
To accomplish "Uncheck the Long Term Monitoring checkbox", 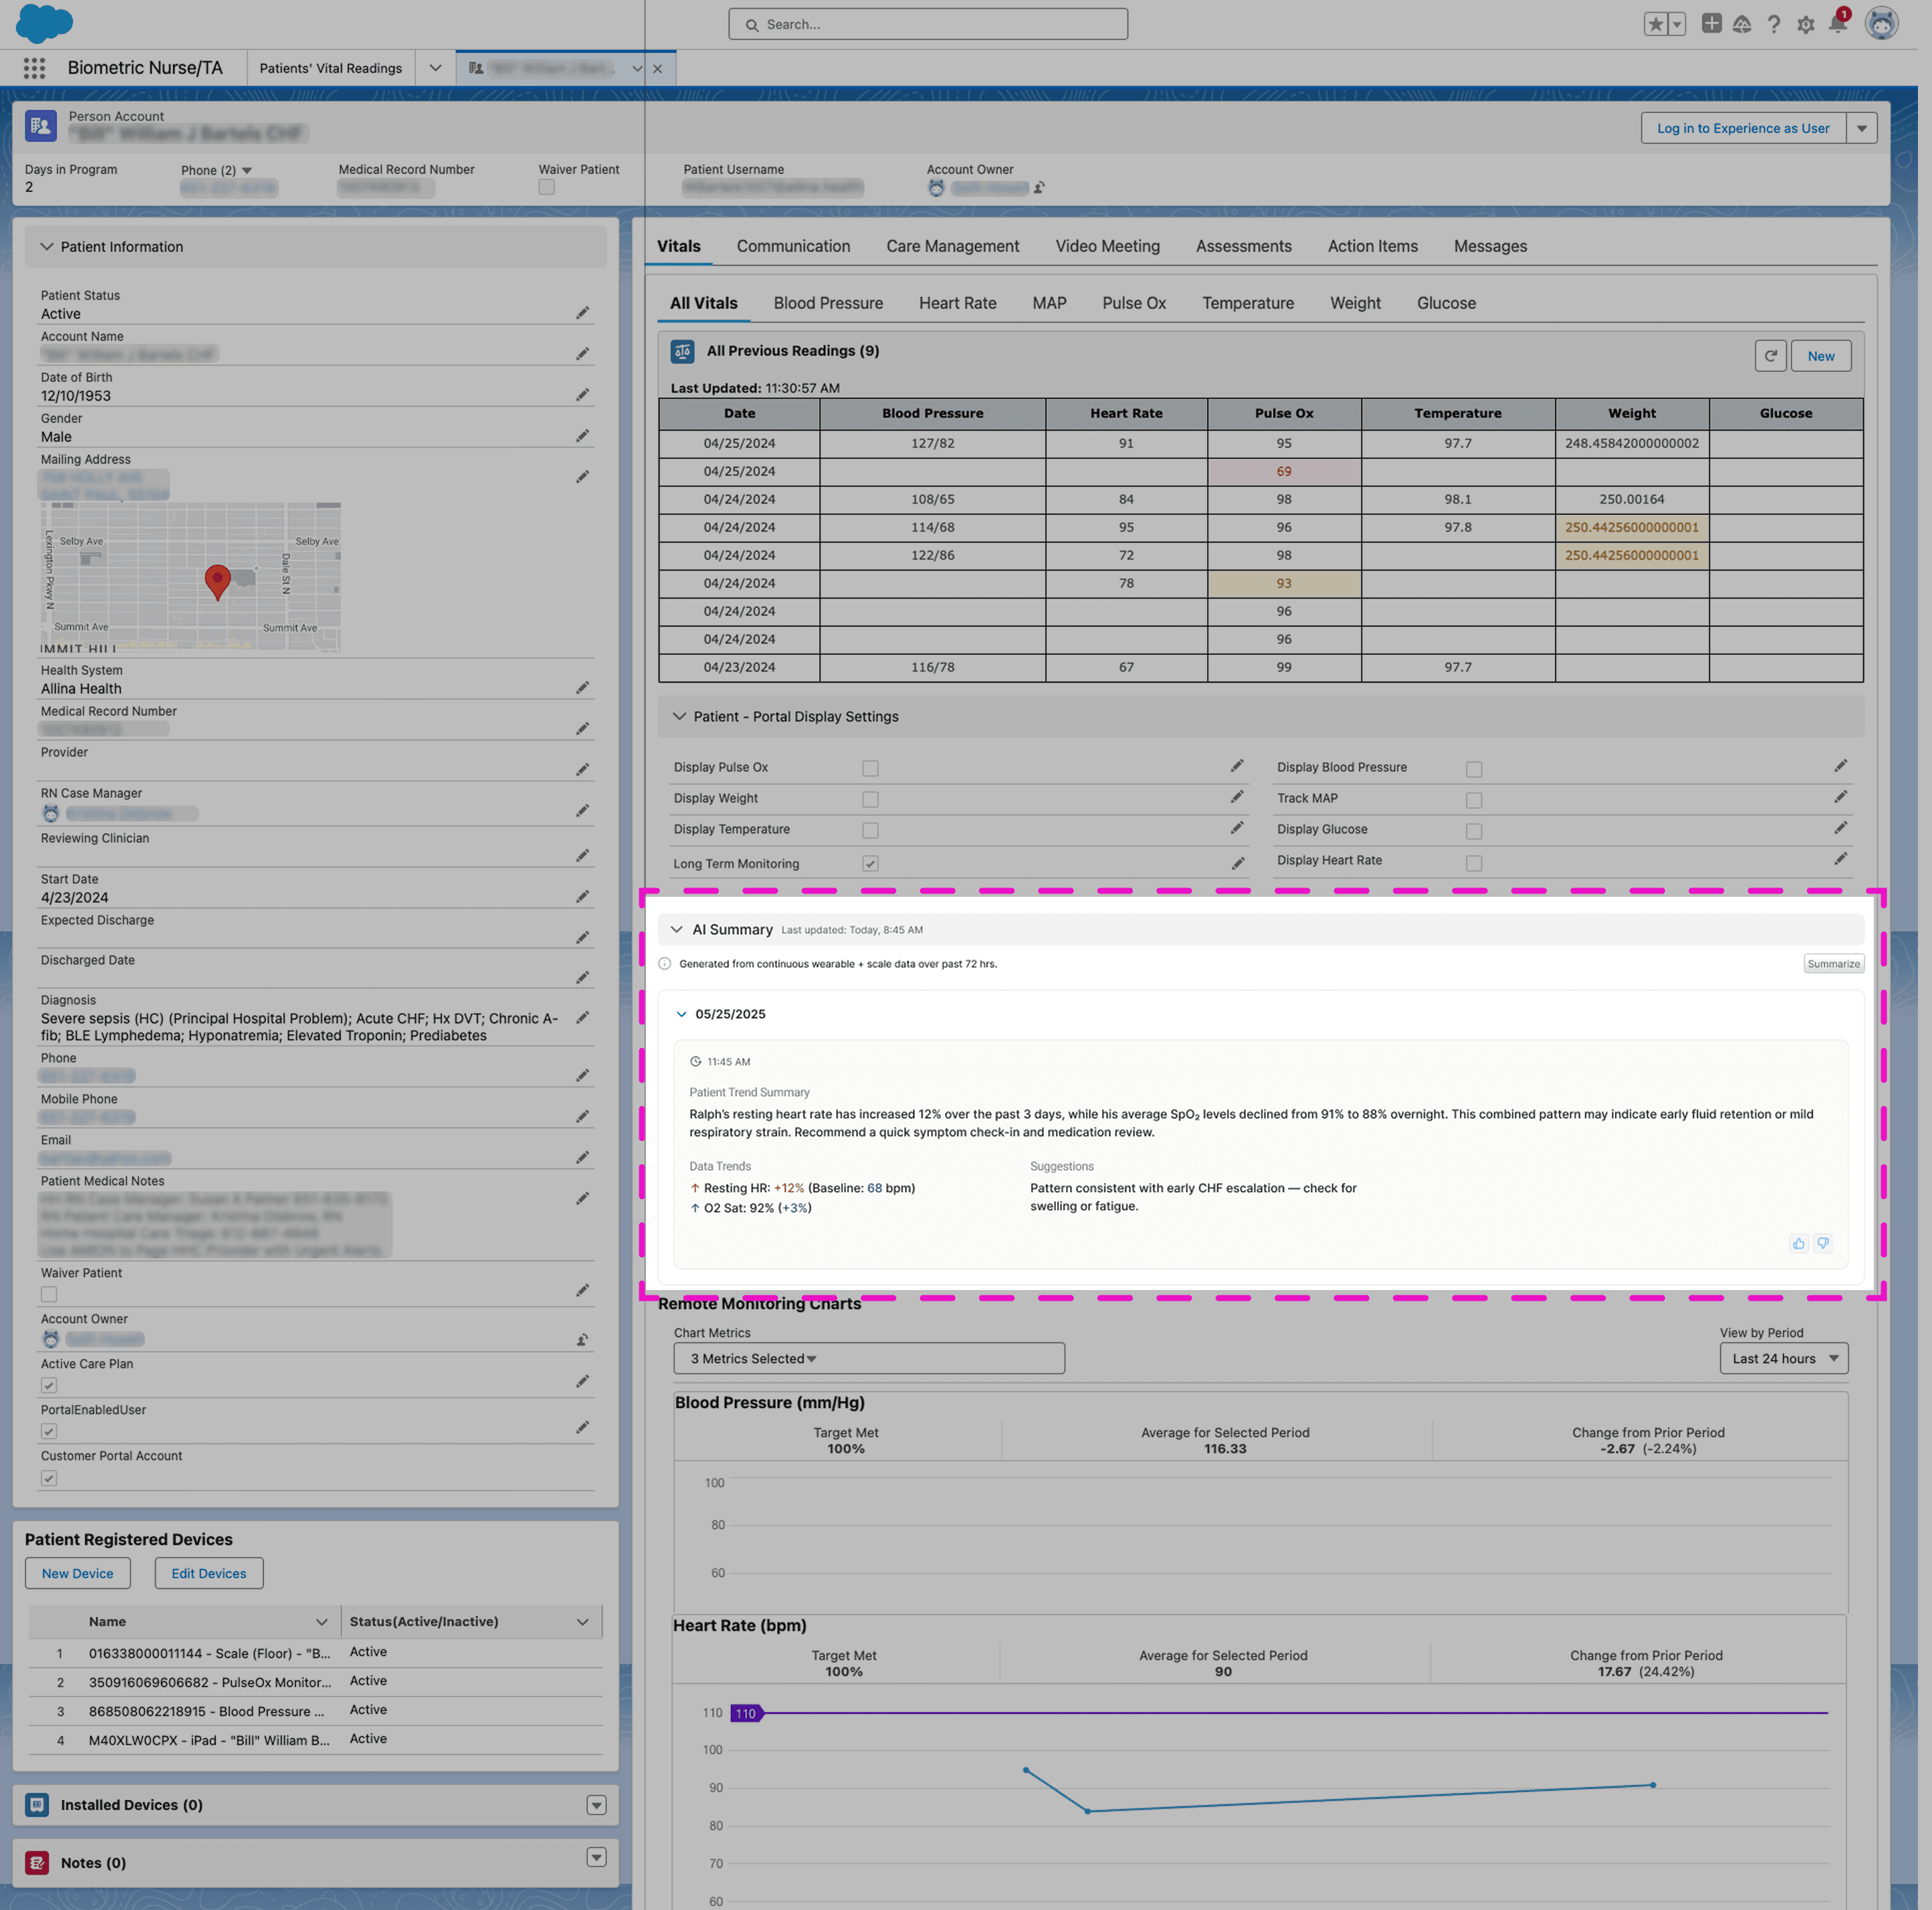I will tap(871, 863).
